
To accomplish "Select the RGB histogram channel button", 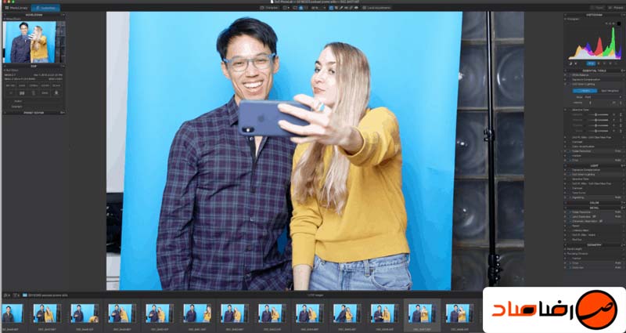I will click(x=591, y=63).
